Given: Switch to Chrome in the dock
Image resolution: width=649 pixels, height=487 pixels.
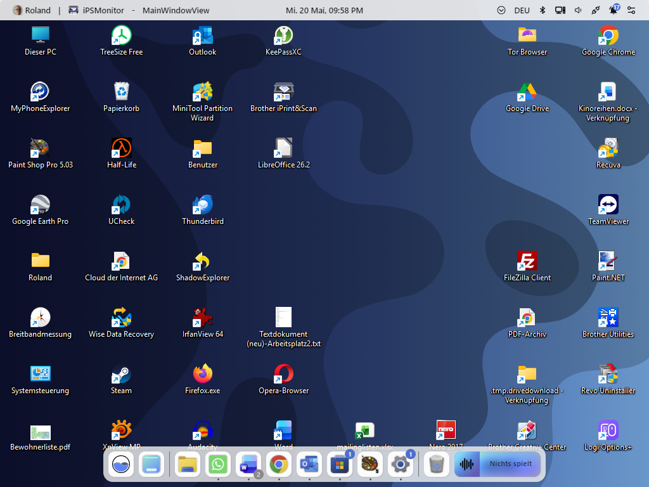Looking at the screenshot, I should 279,464.
